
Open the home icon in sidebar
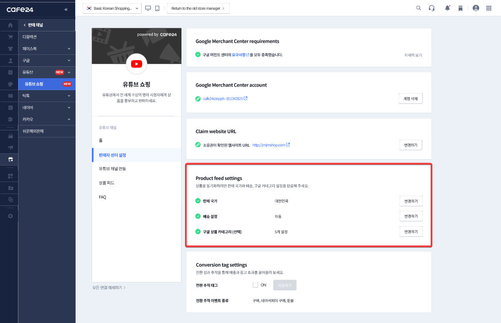point(10,25)
